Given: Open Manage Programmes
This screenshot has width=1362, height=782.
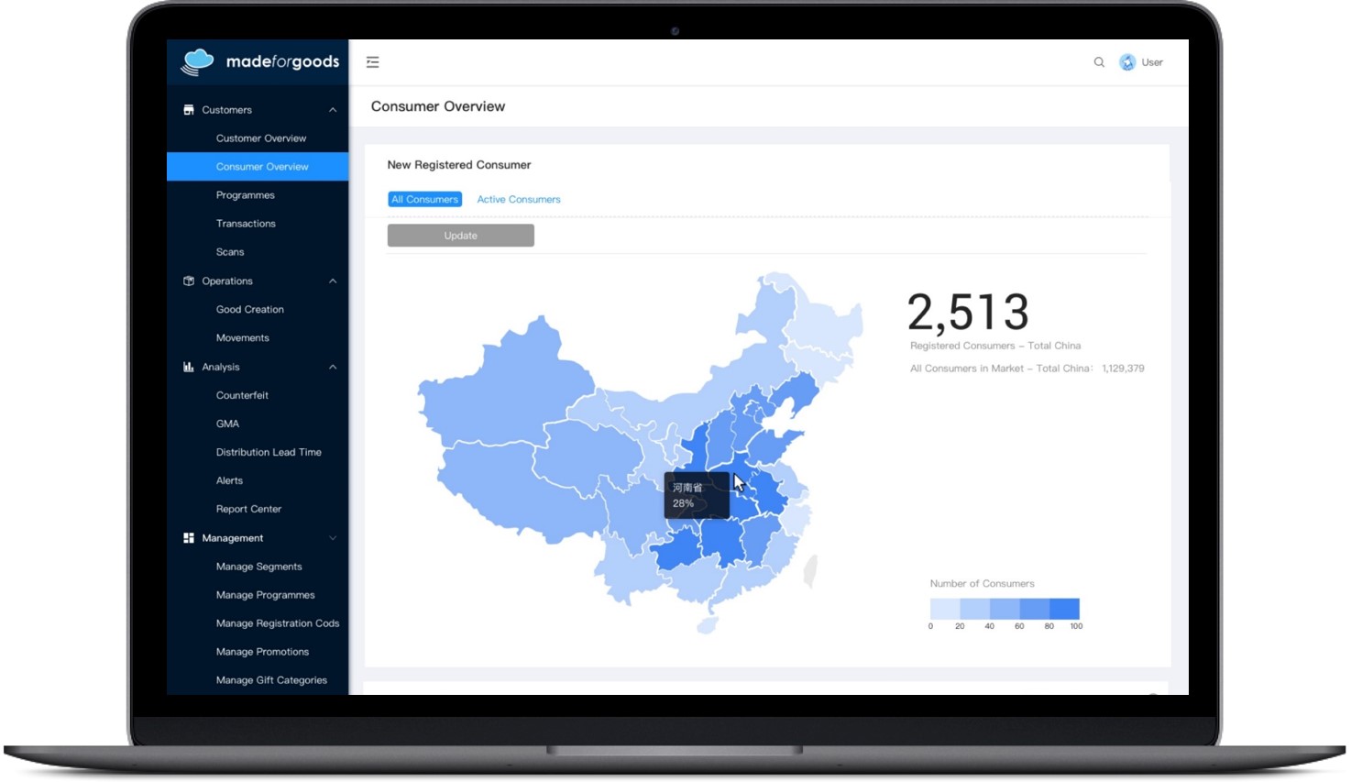Looking at the screenshot, I should coord(265,595).
